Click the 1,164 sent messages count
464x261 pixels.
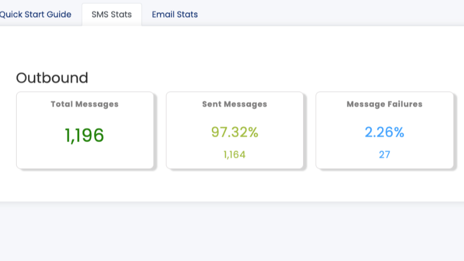tap(234, 155)
